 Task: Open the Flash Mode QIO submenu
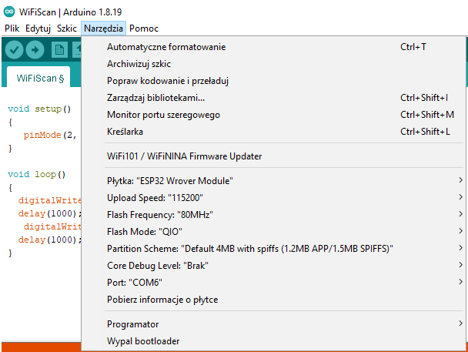coord(285,232)
